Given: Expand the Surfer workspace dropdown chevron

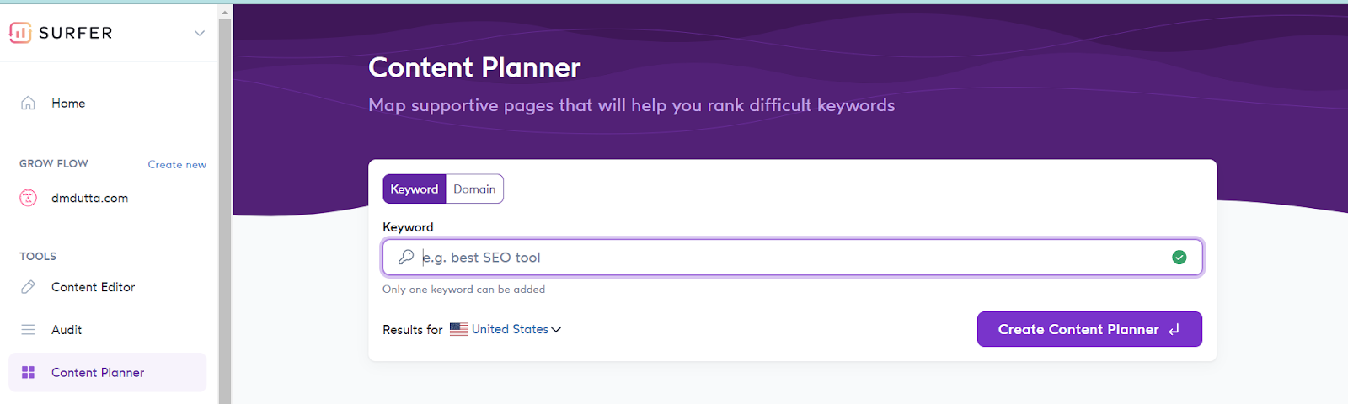Looking at the screenshot, I should pyautogui.click(x=200, y=33).
